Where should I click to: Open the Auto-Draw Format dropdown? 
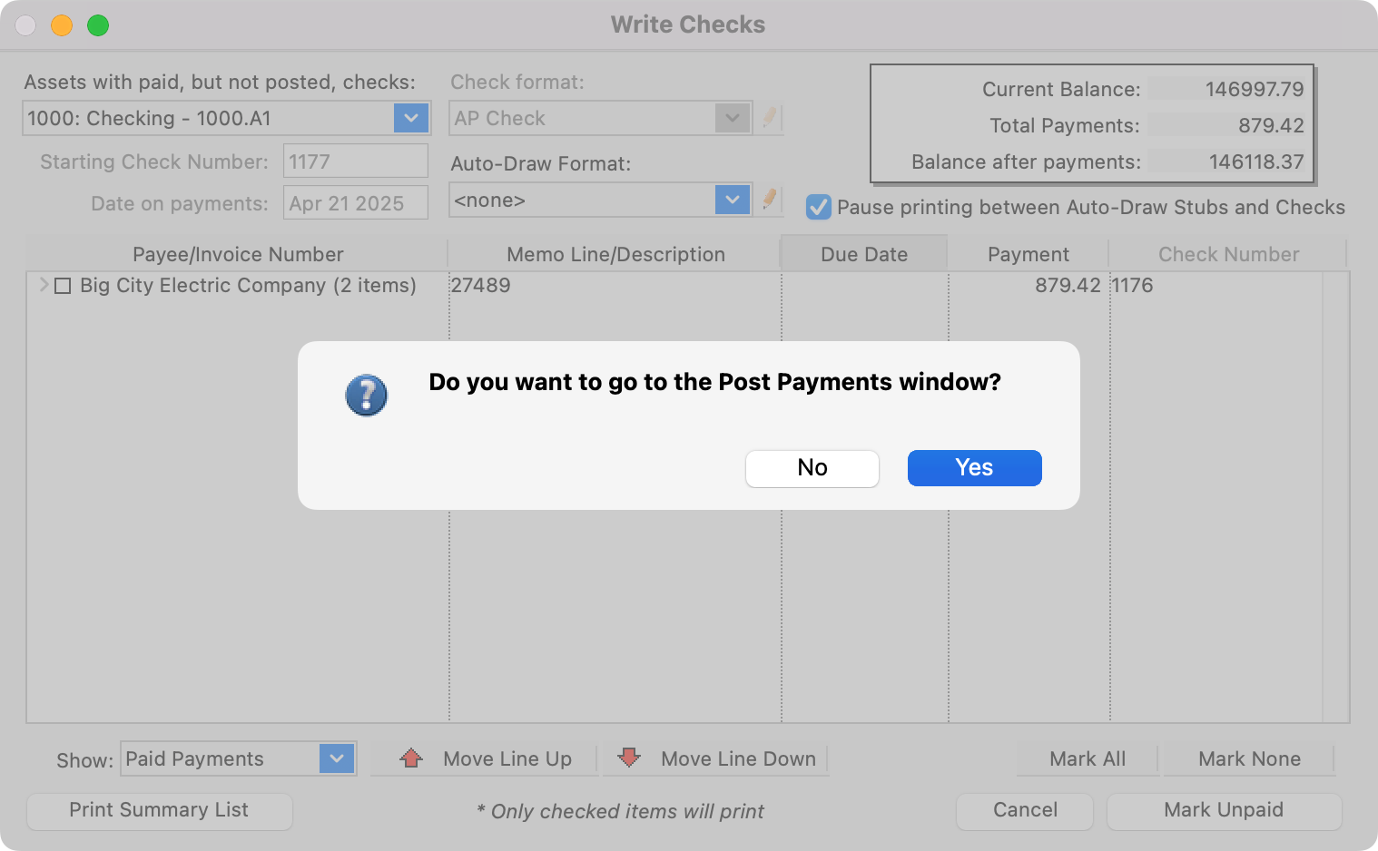point(732,200)
